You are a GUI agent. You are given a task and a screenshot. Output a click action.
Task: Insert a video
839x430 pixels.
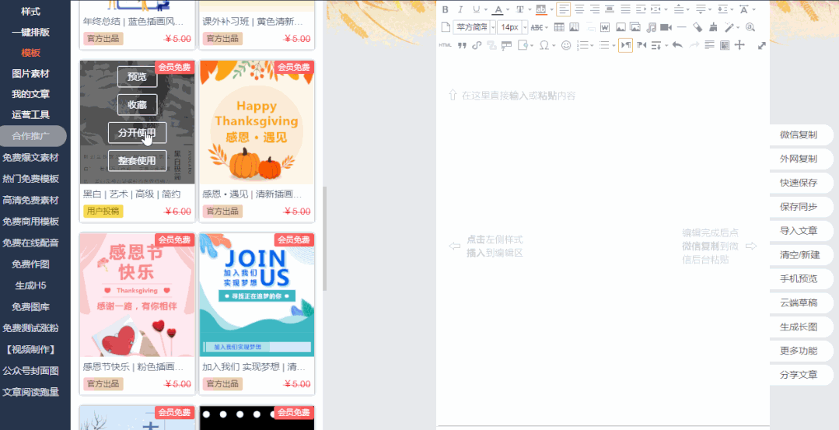(666, 27)
